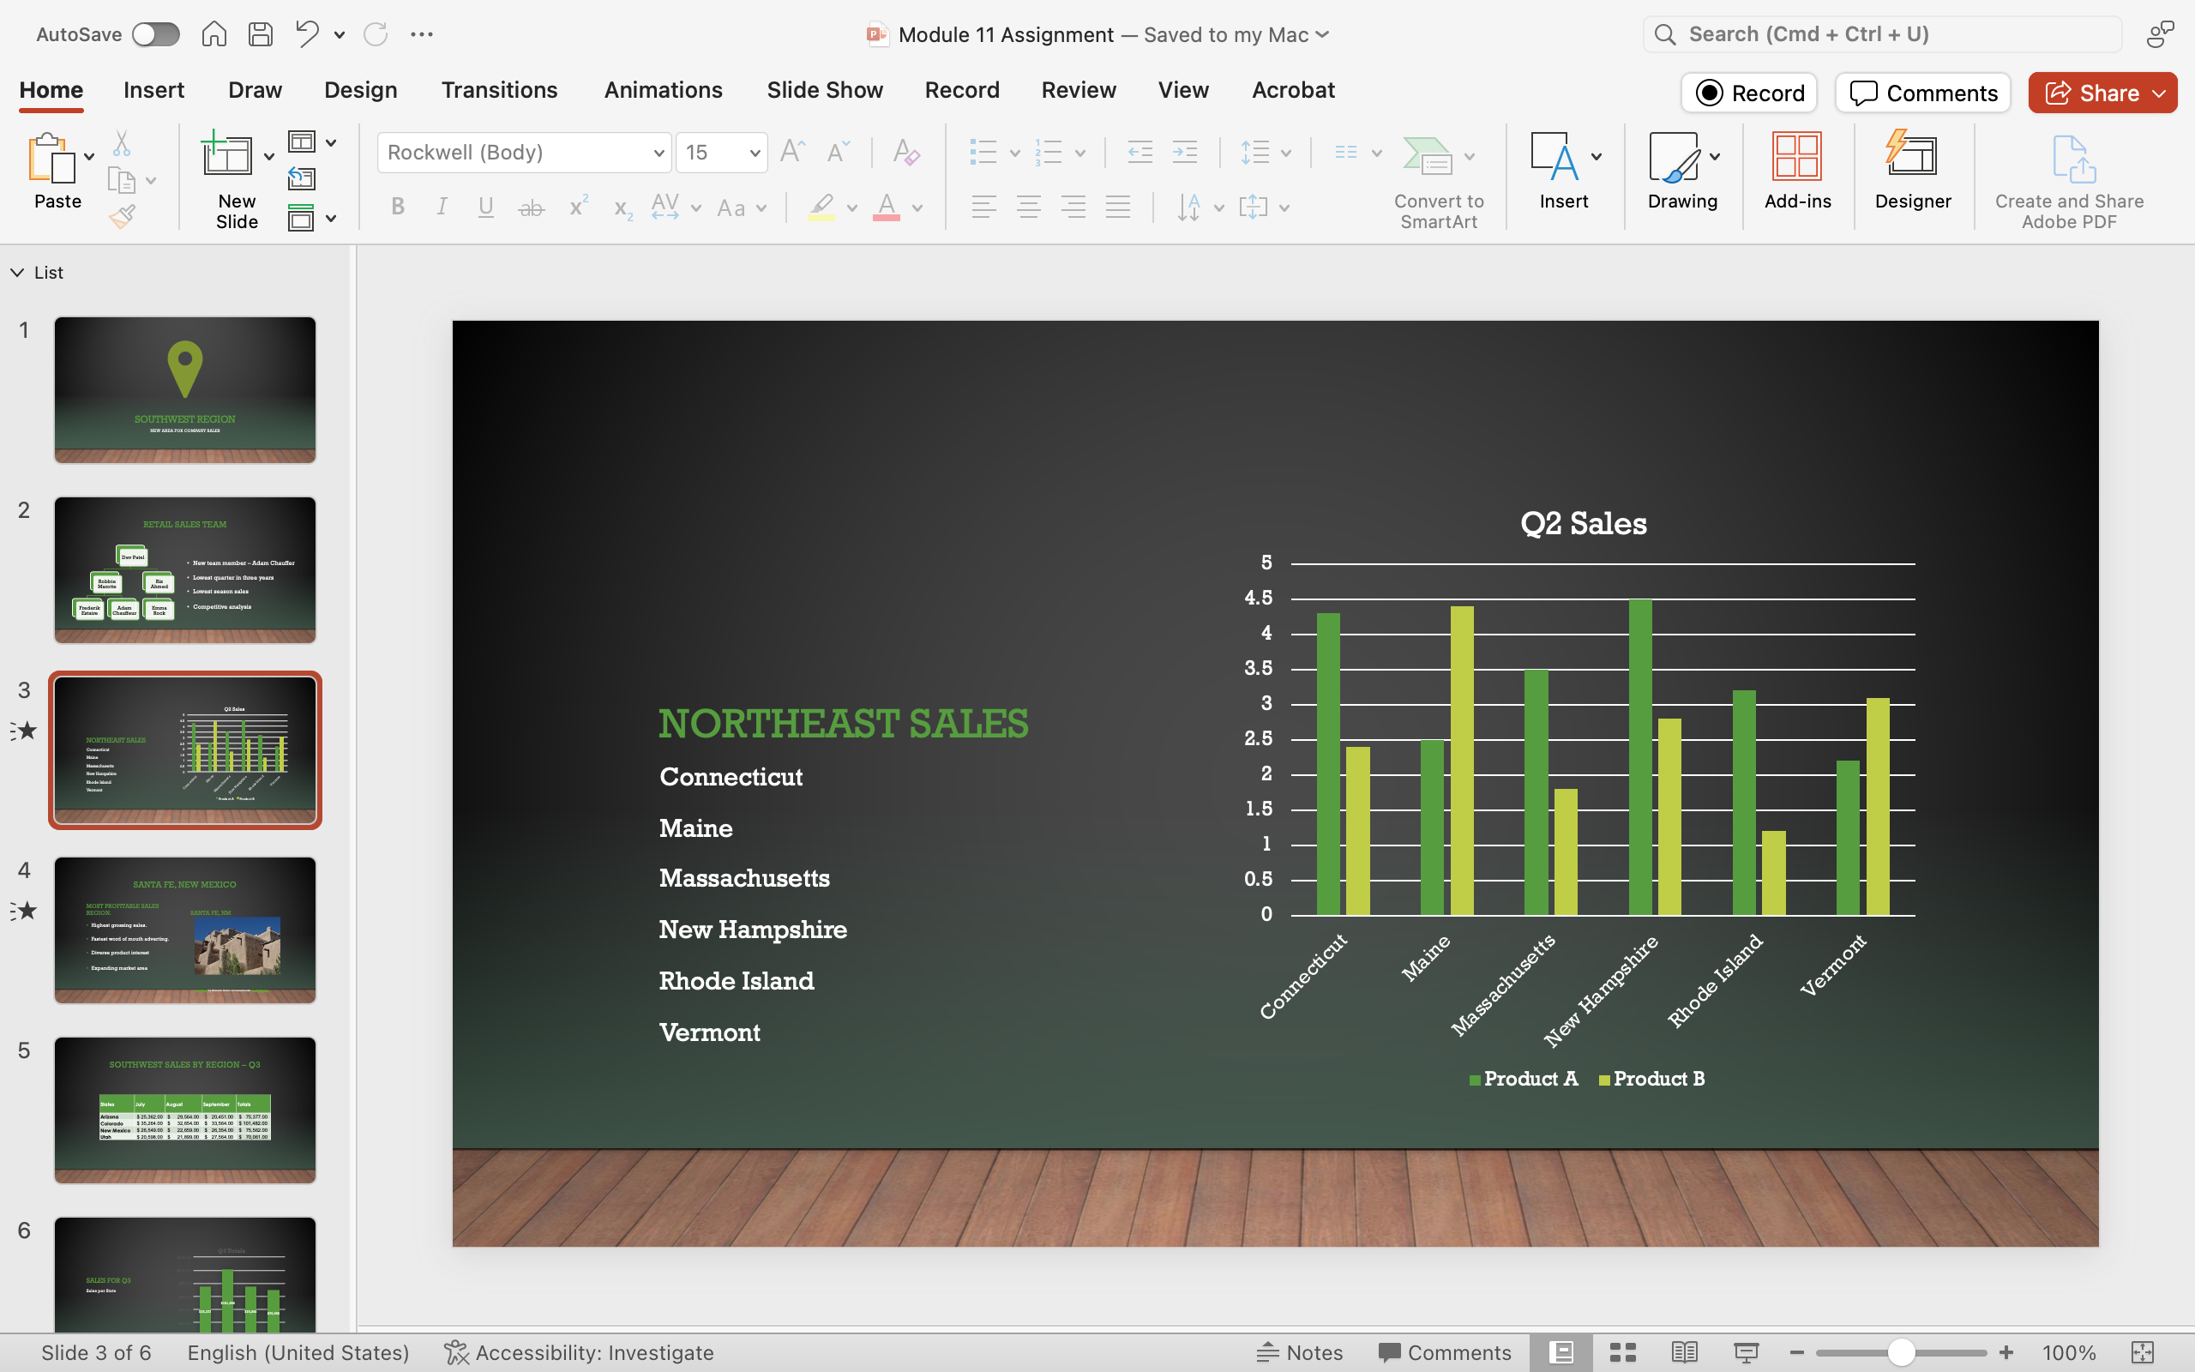Toggle the Notes pane in status bar
Screen dimensions: 2195x1372
tap(1299, 1353)
